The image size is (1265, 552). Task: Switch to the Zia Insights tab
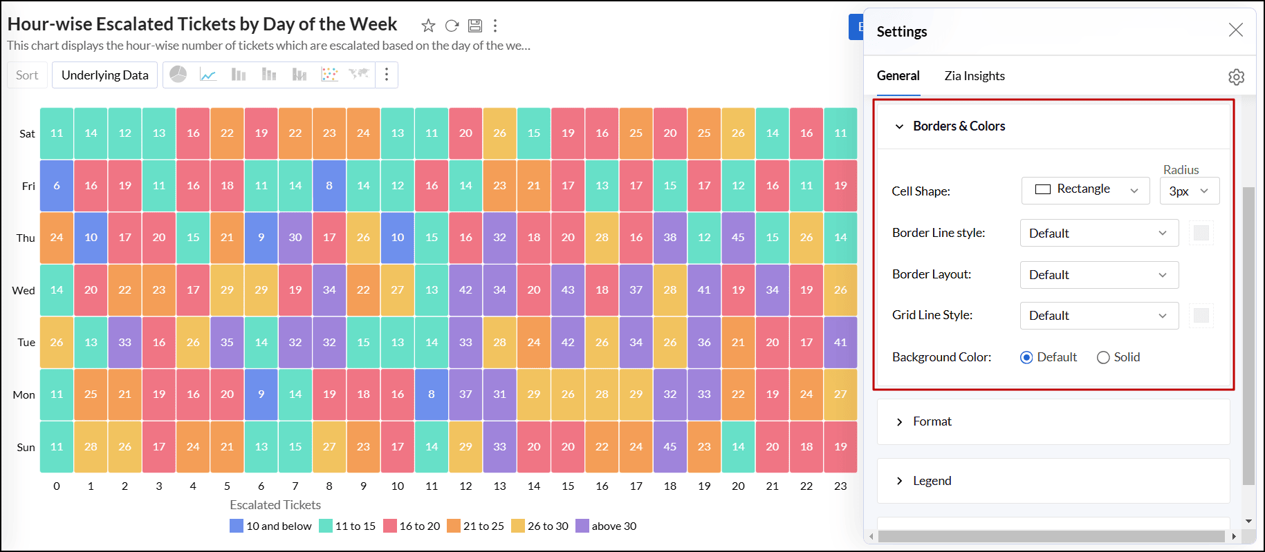tap(974, 76)
